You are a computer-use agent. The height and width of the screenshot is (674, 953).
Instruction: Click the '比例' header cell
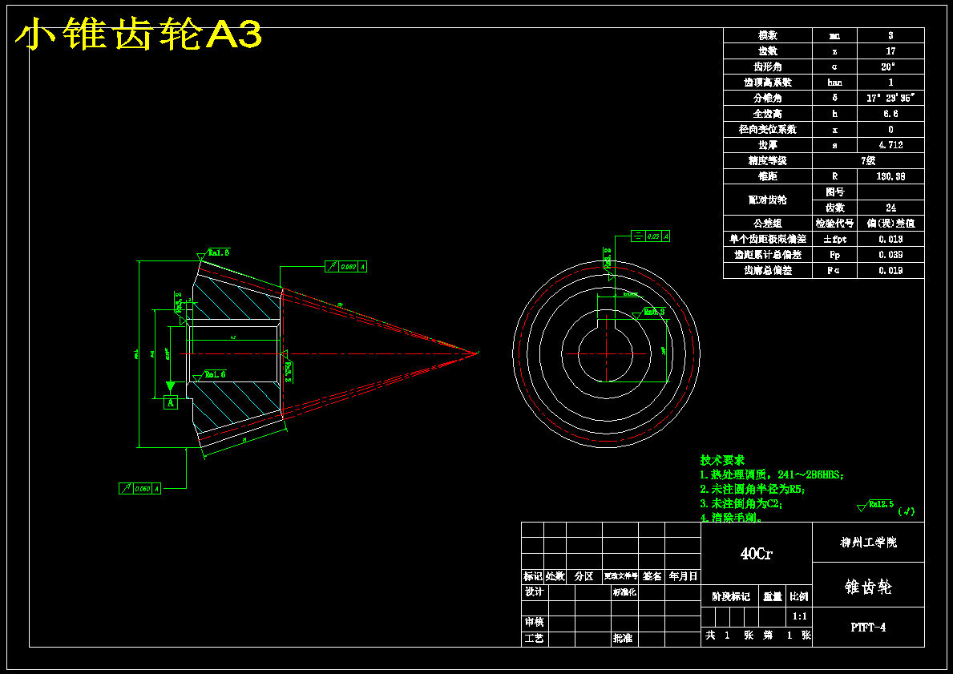point(800,597)
